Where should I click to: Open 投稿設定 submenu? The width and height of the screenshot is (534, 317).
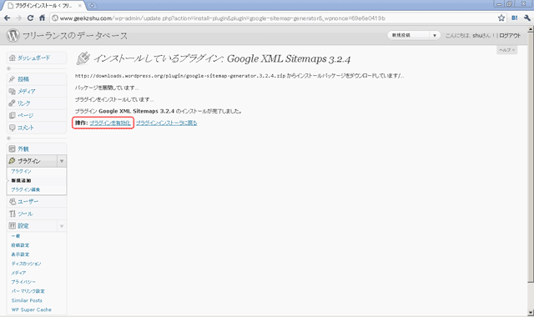pos(20,245)
